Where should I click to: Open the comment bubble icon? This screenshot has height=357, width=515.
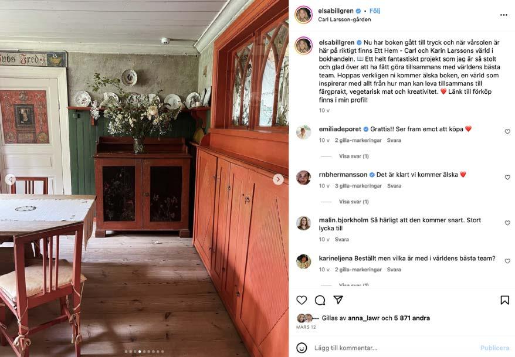(x=320, y=300)
